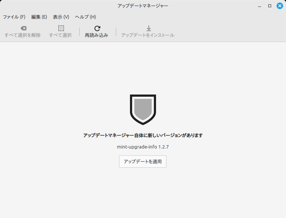The image size is (286, 218).
Task: Click the gray shield icon
Action: tap(143, 110)
